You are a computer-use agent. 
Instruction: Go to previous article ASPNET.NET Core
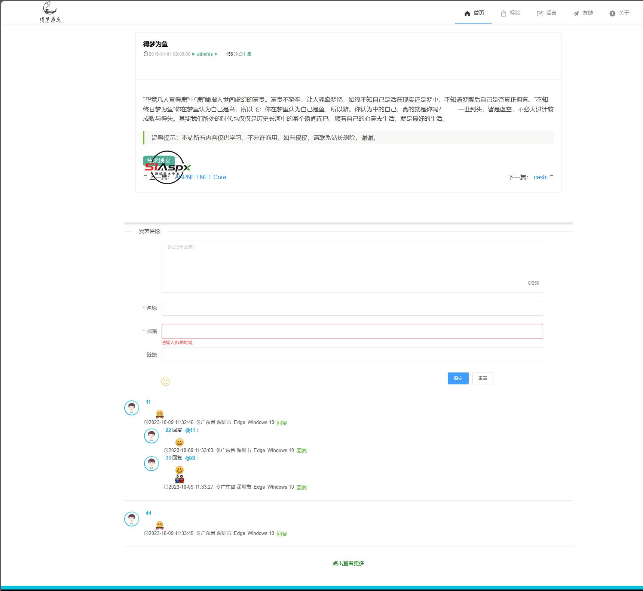click(x=200, y=177)
